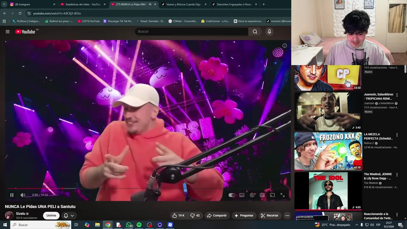Open Y2Mate bookmark
The width and height of the screenshot is (407, 229).
click(x=183, y=21)
